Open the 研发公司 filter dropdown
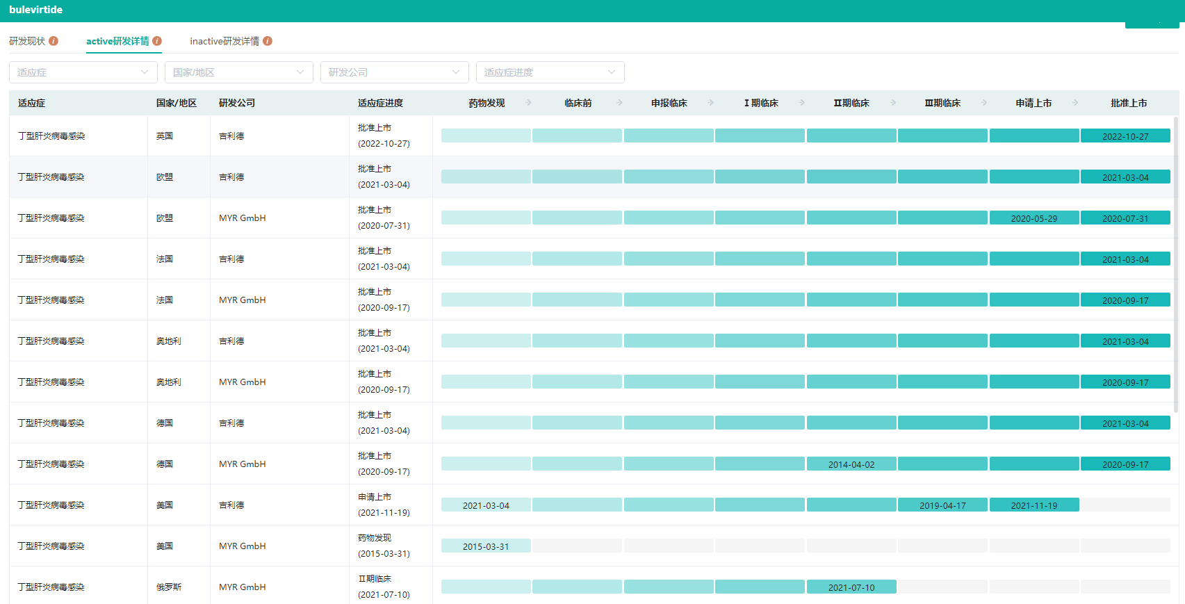This screenshot has width=1185, height=604. coord(394,72)
